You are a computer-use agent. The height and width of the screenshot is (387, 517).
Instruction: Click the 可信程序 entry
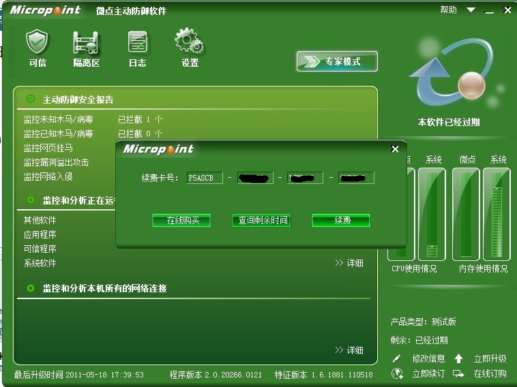[40, 249]
